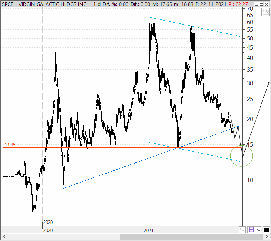Click the lower 2020 time axis label
The image size is (271, 241).
pyautogui.click(x=48, y=231)
